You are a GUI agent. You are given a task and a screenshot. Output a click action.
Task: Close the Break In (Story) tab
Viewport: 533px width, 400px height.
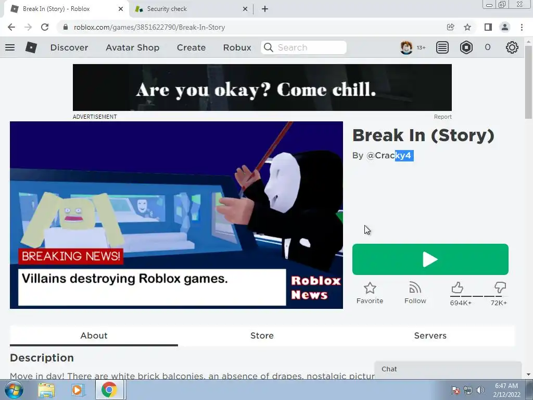121,9
